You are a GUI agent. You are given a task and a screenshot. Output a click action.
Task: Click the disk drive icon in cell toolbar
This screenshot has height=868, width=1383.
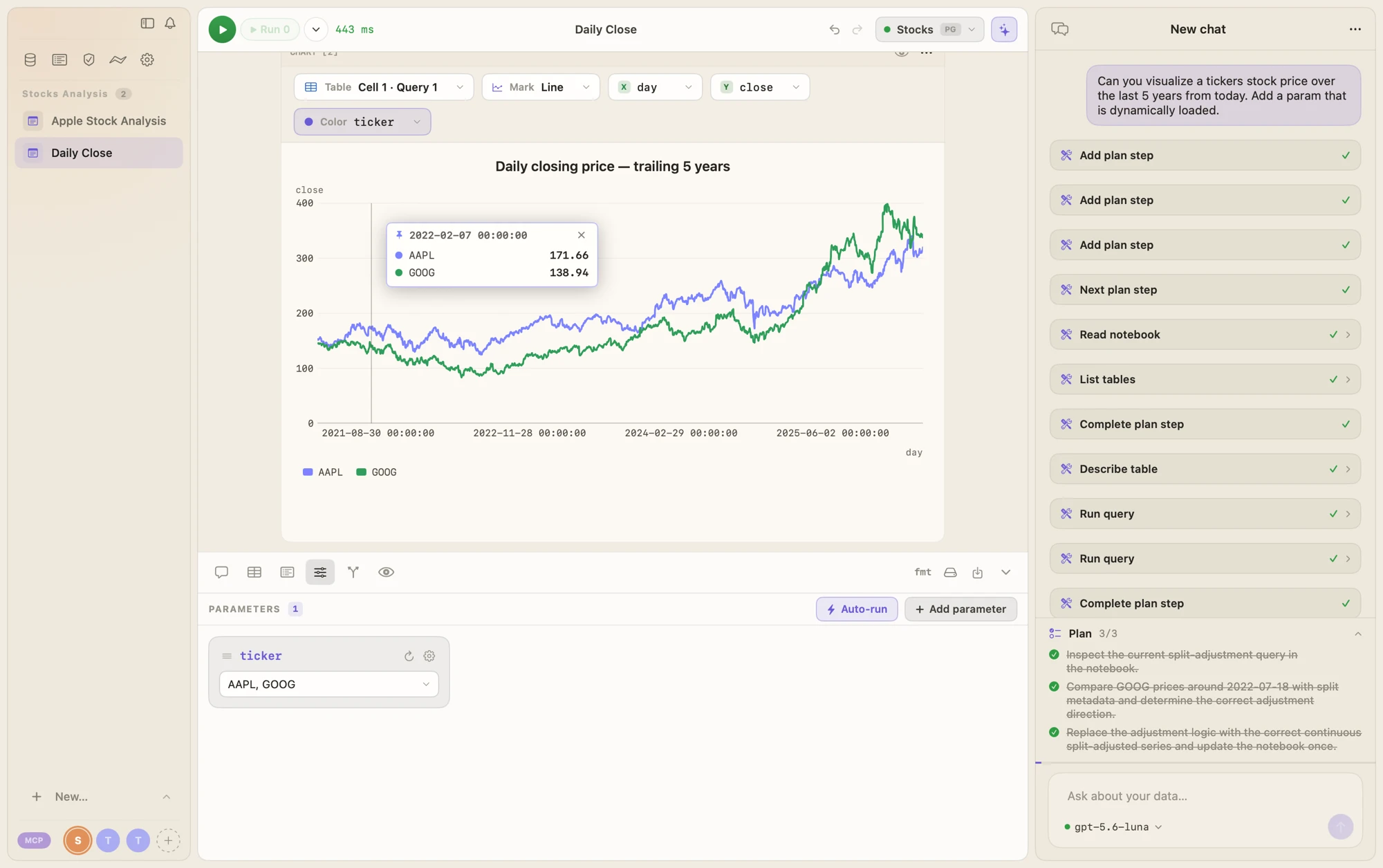pyautogui.click(x=950, y=572)
